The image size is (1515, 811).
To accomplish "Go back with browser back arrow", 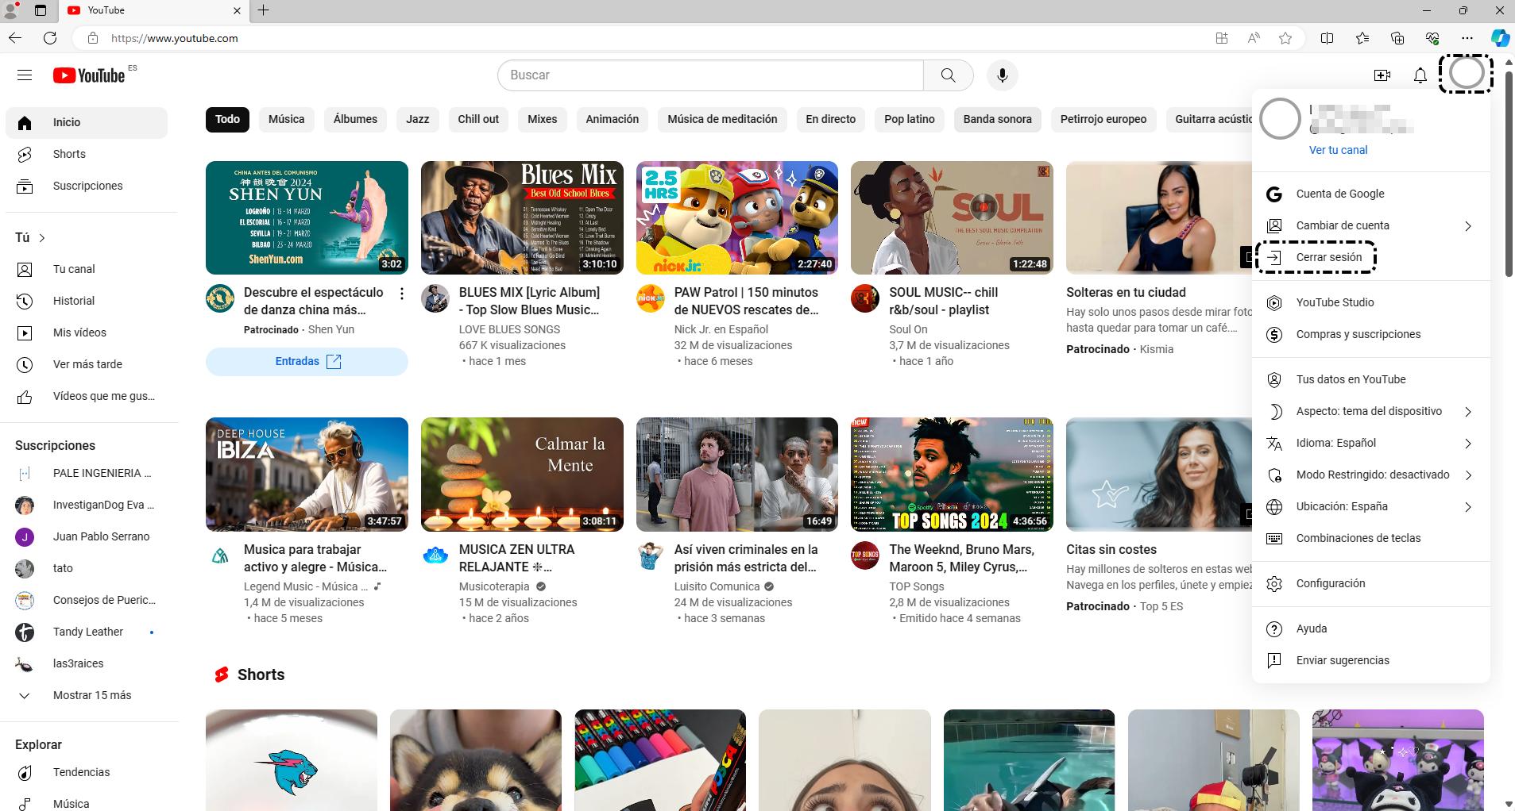I will pos(15,37).
